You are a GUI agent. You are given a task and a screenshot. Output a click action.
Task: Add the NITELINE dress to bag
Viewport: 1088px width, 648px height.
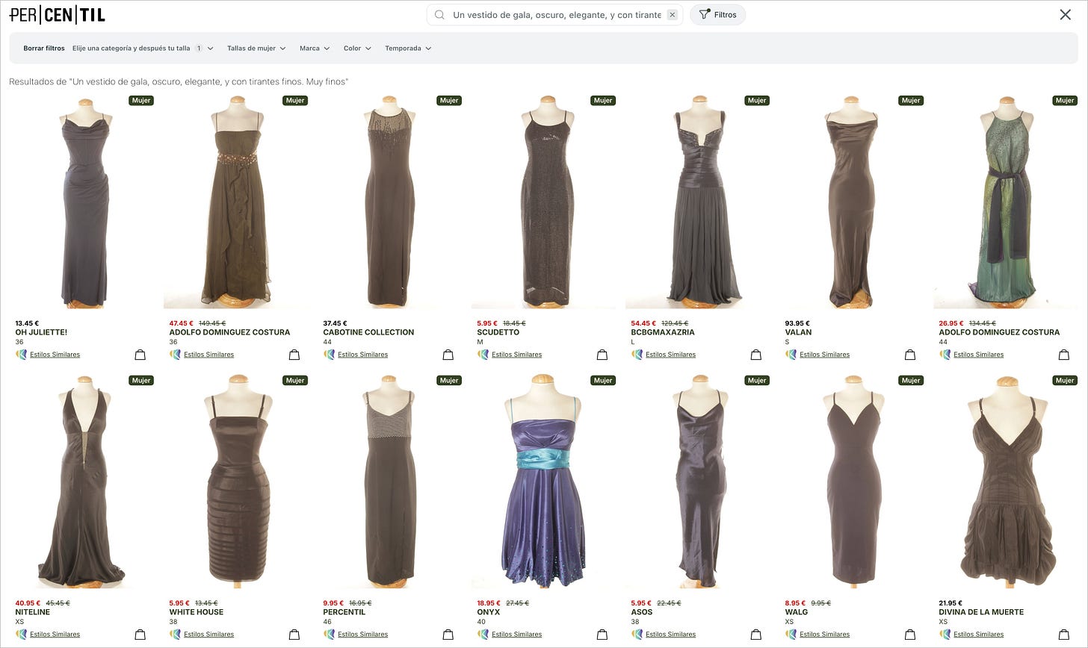[x=140, y=635]
